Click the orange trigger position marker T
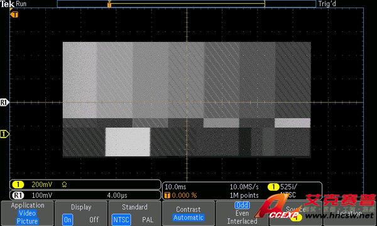 14,14
